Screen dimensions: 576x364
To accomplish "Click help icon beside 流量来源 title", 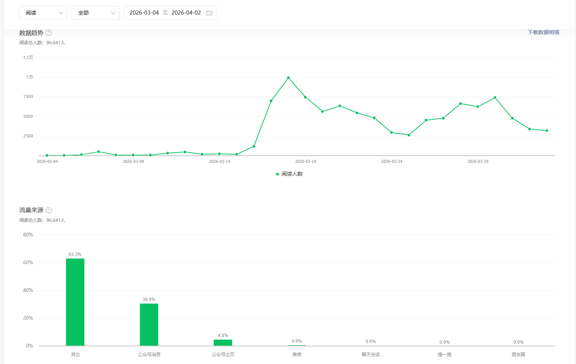I will point(49,210).
